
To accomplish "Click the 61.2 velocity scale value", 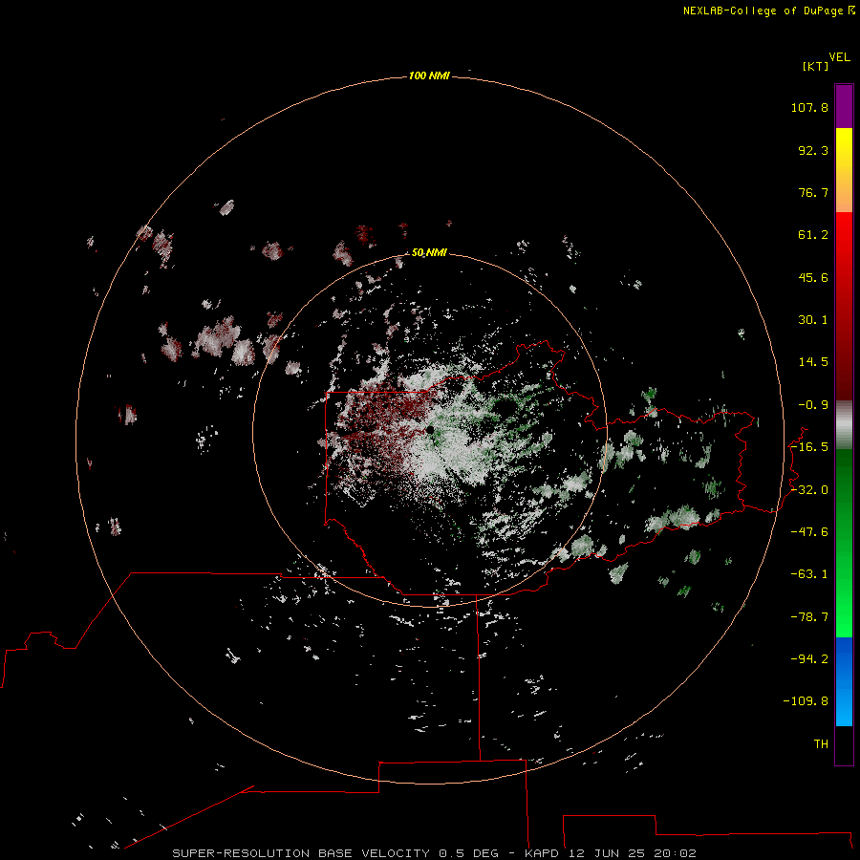I will (813, 235).
